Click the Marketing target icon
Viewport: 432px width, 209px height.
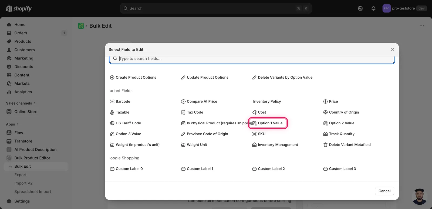(9, 58)
